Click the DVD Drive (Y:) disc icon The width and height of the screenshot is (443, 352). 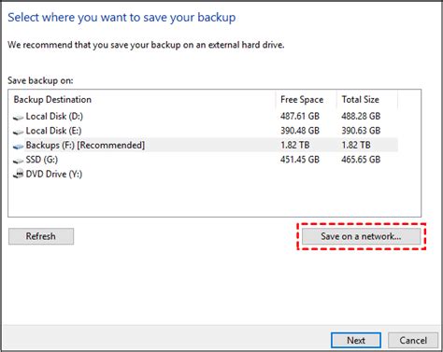(18, 174)
